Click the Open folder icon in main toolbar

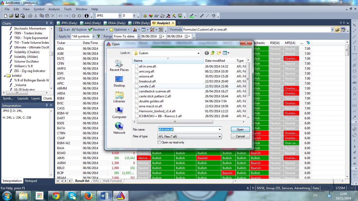[11, 16]
